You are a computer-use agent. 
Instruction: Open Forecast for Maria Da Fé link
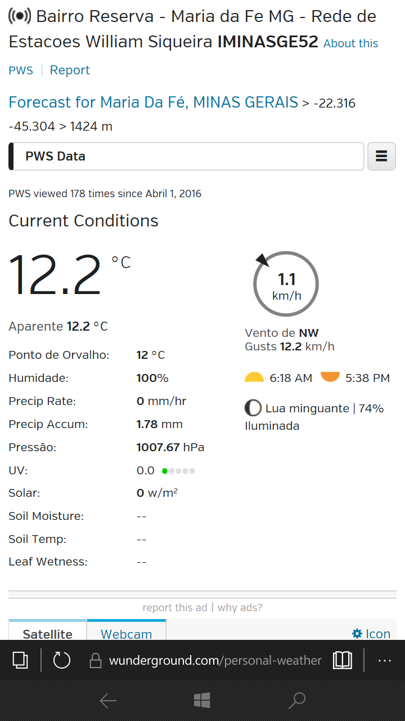(x=153, y=103)
